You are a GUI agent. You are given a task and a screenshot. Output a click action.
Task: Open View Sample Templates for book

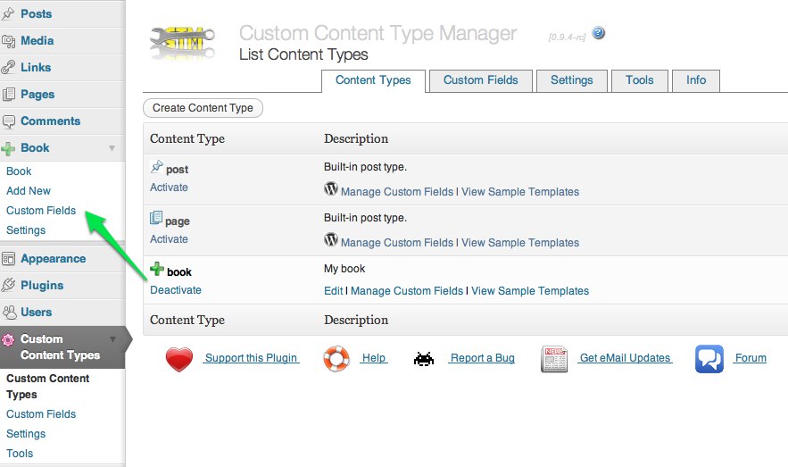530,291
